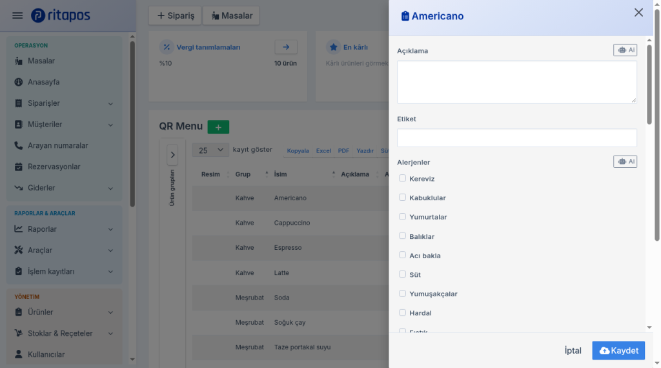Click the Müşteriler contact icon

19,125
